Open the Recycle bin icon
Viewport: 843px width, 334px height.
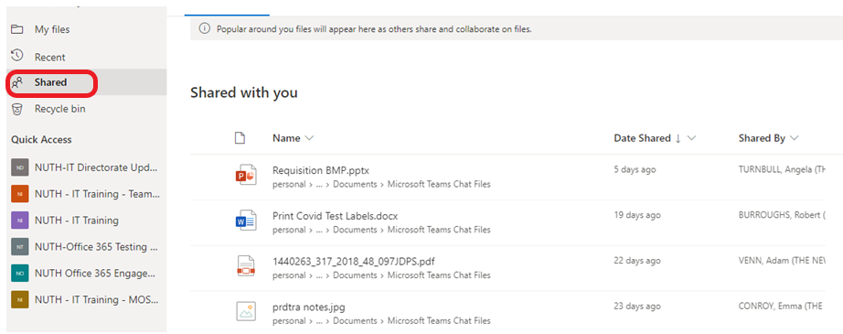point(17,109)
